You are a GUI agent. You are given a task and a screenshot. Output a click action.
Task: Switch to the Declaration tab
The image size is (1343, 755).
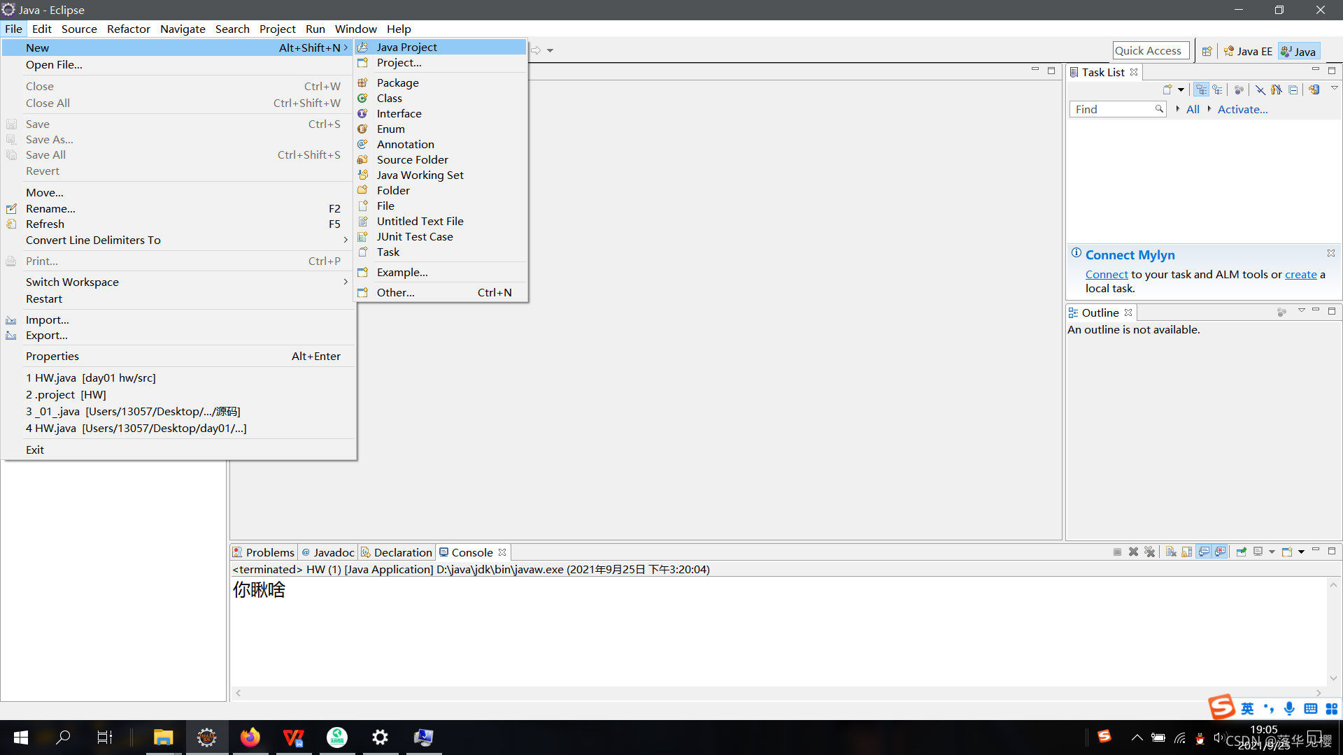pos(402,552)
